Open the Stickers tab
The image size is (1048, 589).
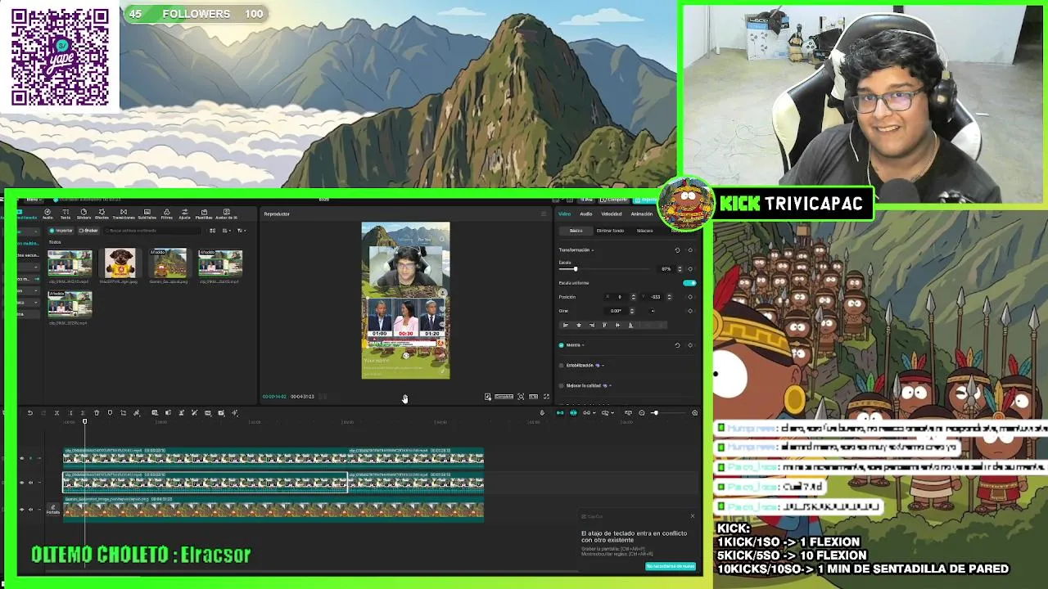[84, 214]
